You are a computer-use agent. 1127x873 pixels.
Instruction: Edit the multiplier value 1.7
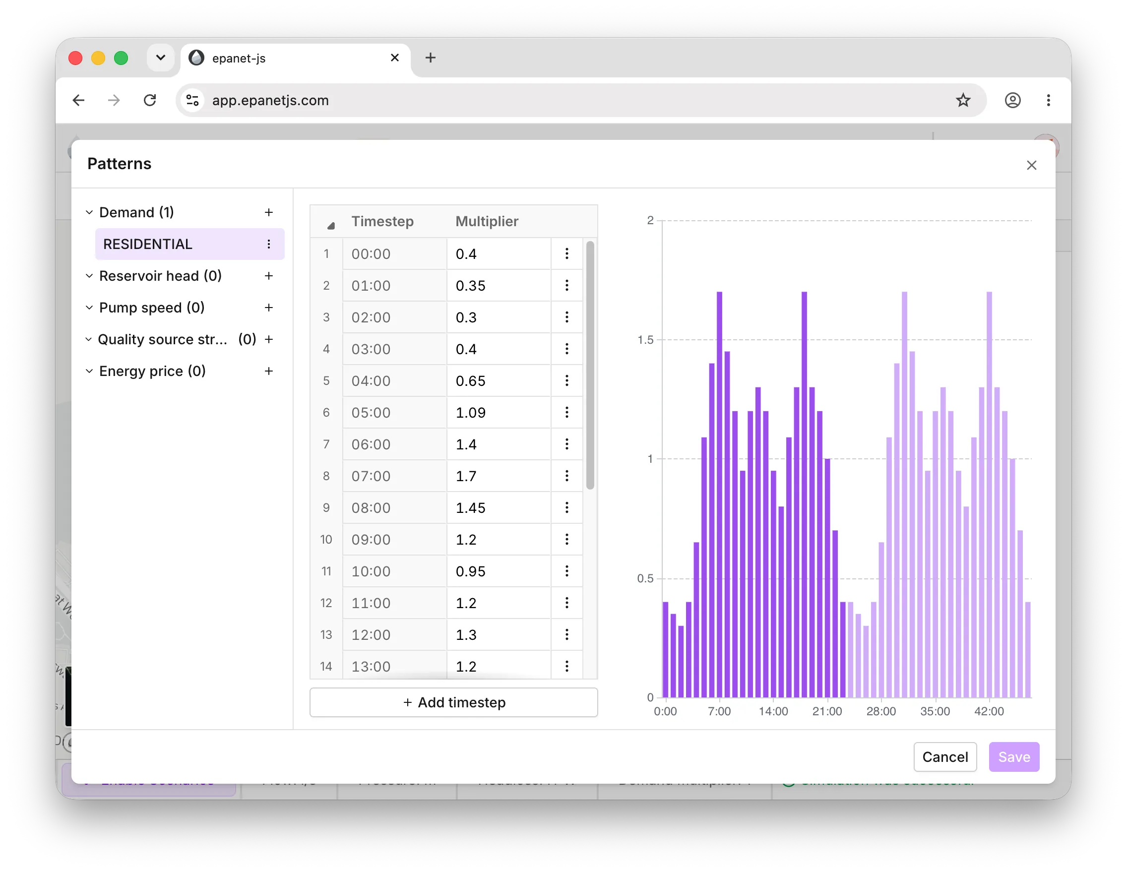(x=499, y=476)
